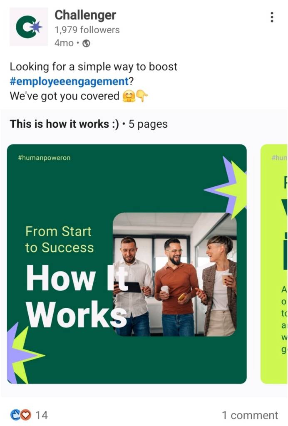Click the heart reaction icon
The width and height of the screenshot is (288, 426).
tap(26, 415)
